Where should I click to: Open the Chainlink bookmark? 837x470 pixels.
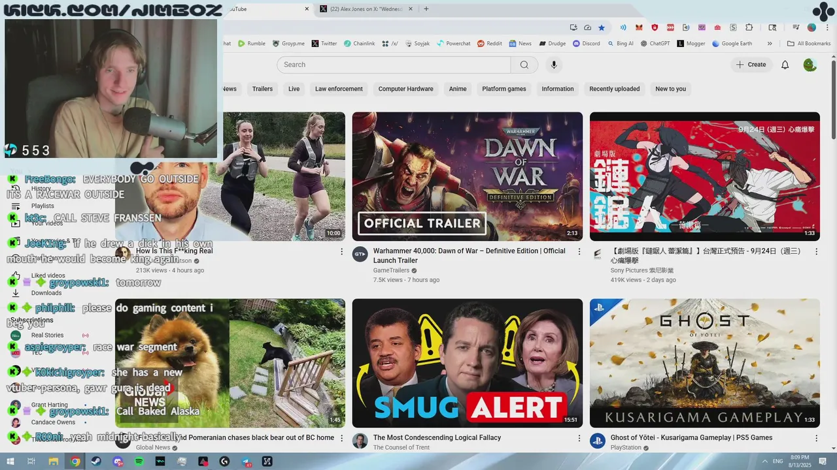359,44
